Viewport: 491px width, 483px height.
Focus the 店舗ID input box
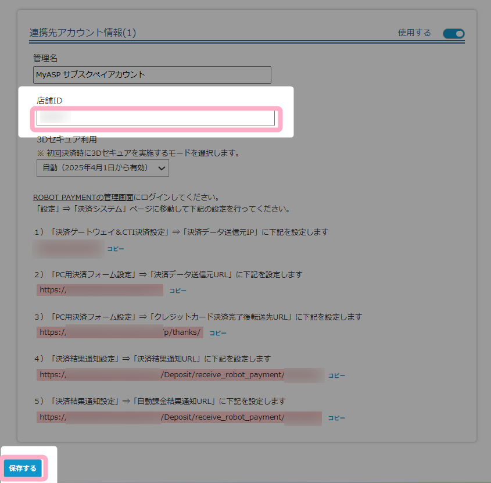point(155,118)
